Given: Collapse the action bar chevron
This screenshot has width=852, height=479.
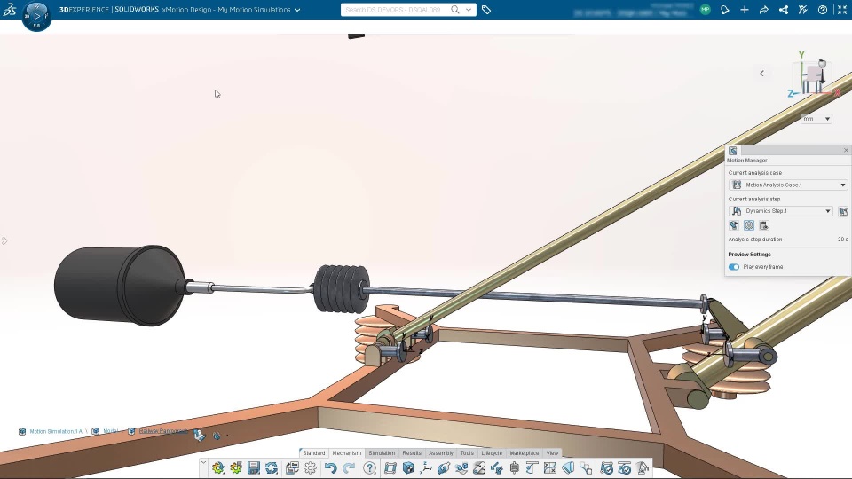Looking at the screenshot, I should 203,463.
